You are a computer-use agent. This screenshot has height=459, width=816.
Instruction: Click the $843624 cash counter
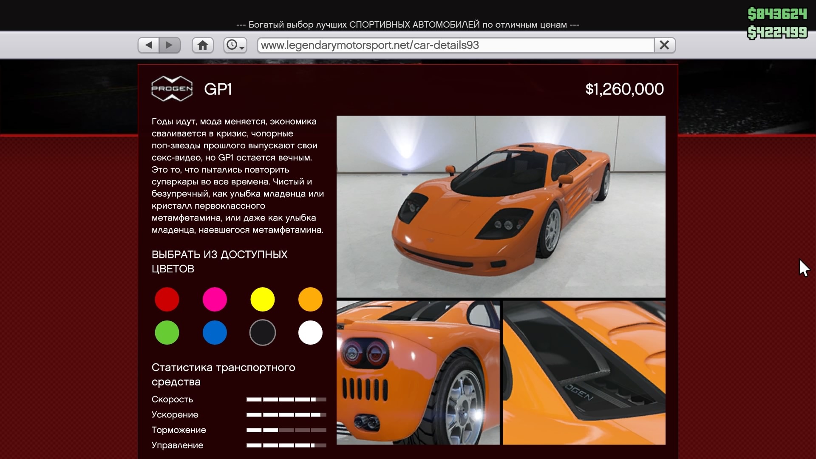(777, 14)
